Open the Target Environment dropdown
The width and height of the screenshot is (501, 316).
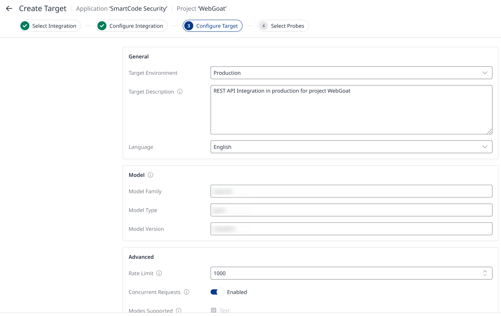point(351,73)
